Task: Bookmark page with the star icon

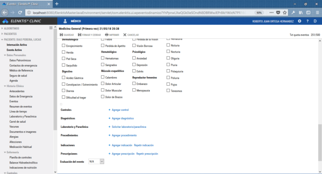Action: tap(285, 13)
